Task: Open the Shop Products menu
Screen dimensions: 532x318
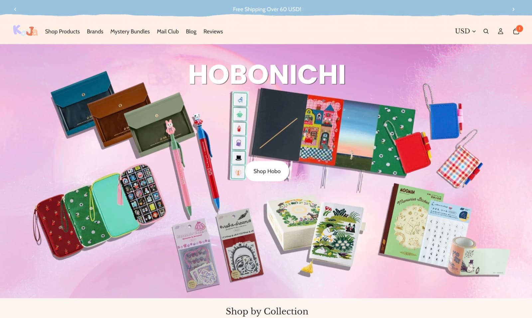Action: [x=63, y=31]
